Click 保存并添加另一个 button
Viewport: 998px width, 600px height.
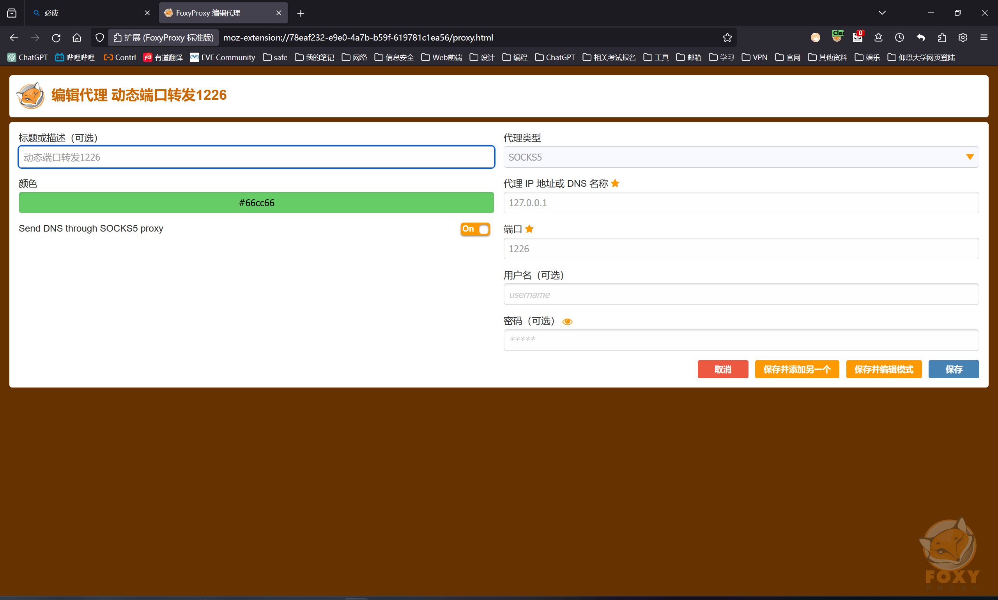[797, 369]
